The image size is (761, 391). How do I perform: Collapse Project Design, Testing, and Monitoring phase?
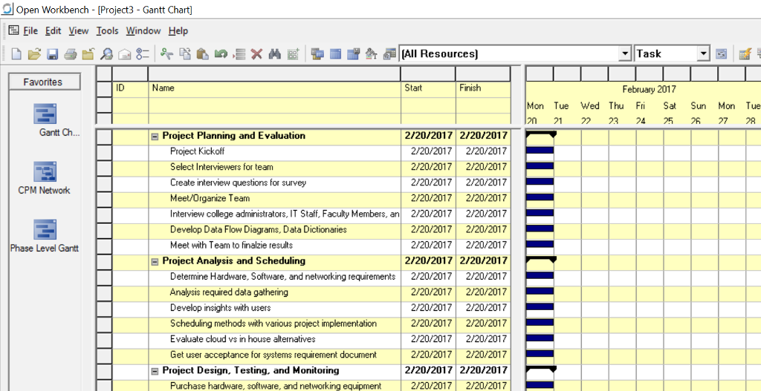pos(155,371)
